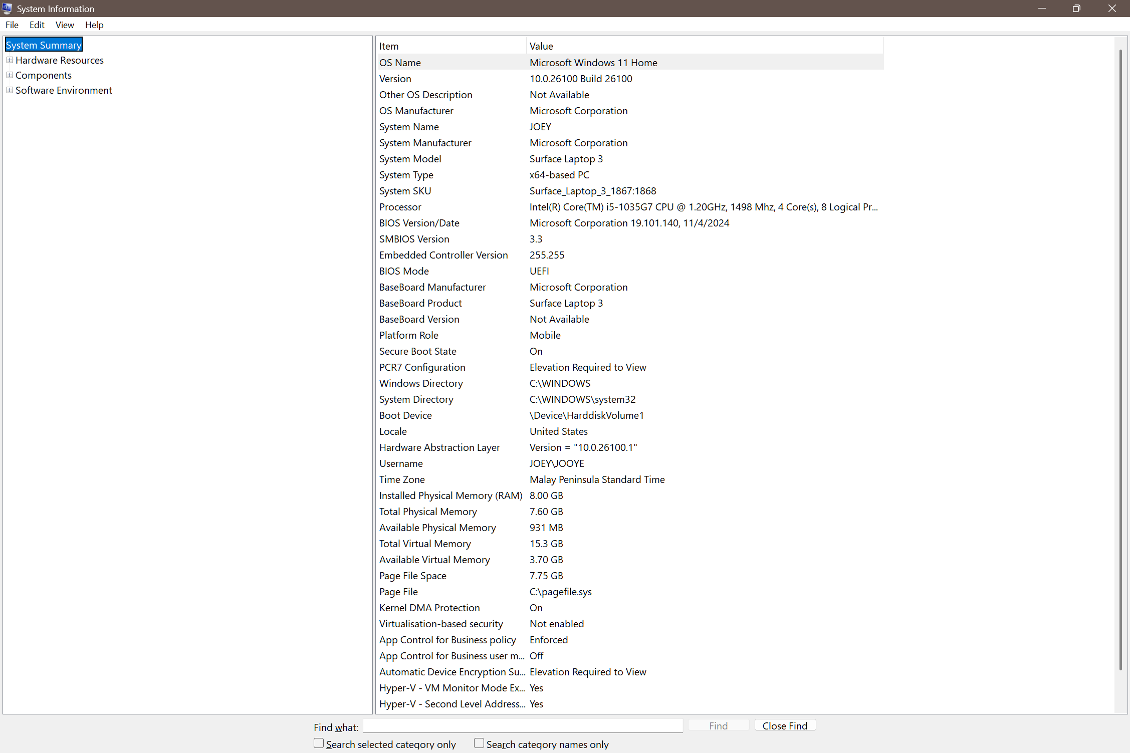
Task: Click the BIOS Version/Date row
Action: coord(630,223)
